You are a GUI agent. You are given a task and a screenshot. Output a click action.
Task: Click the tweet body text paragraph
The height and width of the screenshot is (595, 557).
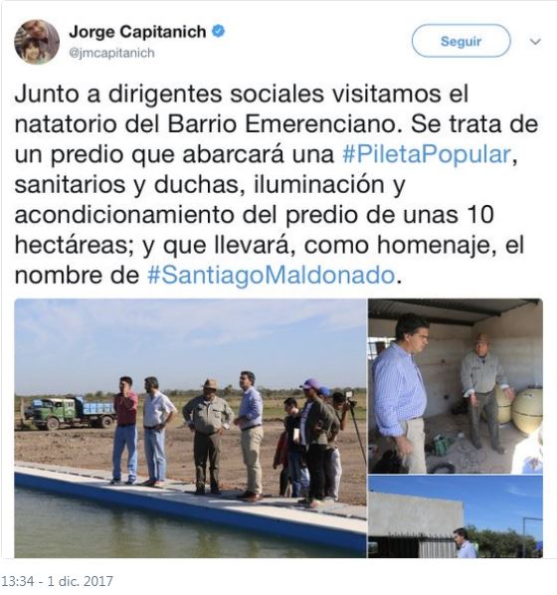click(276, 184)
